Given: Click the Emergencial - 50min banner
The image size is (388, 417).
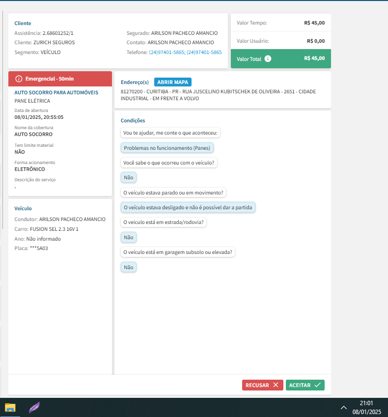Looking at the screenshot, I should click(x=60, y=79).
